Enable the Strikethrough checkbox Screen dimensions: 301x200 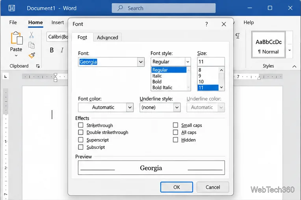pos(81,125)
